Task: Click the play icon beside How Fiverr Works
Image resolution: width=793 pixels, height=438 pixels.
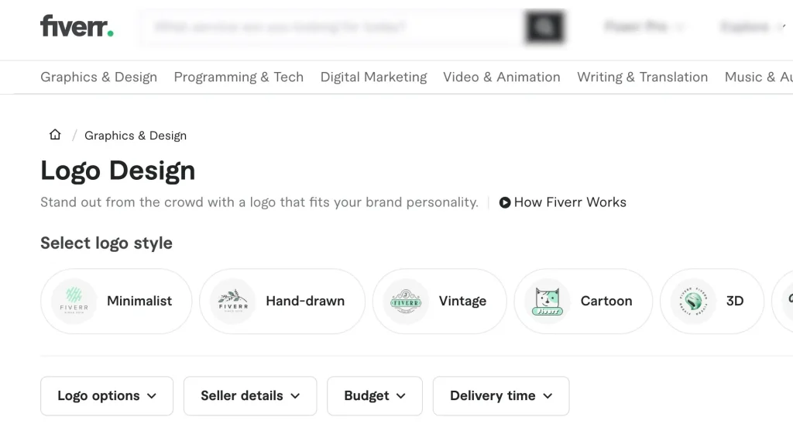Action: point(505,202)
